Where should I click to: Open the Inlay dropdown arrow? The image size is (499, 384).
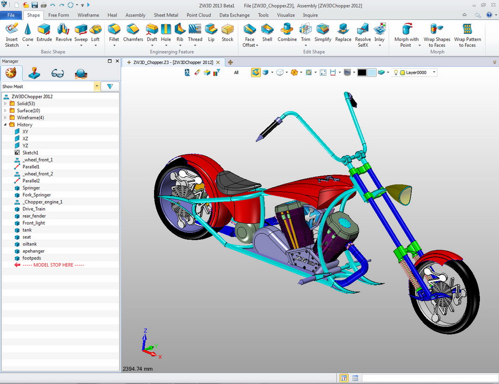coord(379,45)
